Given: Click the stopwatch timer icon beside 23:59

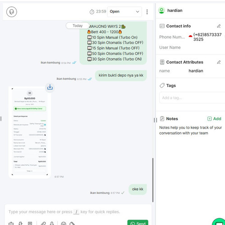Looking at the screenshot, I should (x=92, y=12).
